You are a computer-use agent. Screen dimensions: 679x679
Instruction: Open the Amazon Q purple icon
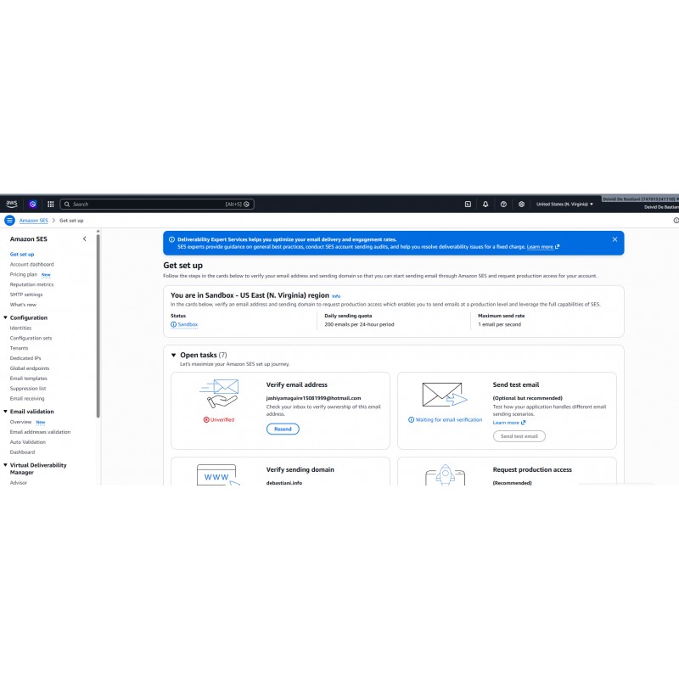pos(33,204)
